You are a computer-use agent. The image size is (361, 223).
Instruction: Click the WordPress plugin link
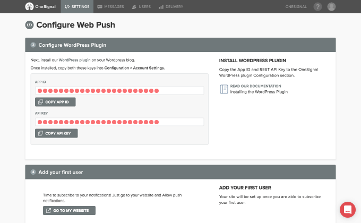tap(75, 60)
